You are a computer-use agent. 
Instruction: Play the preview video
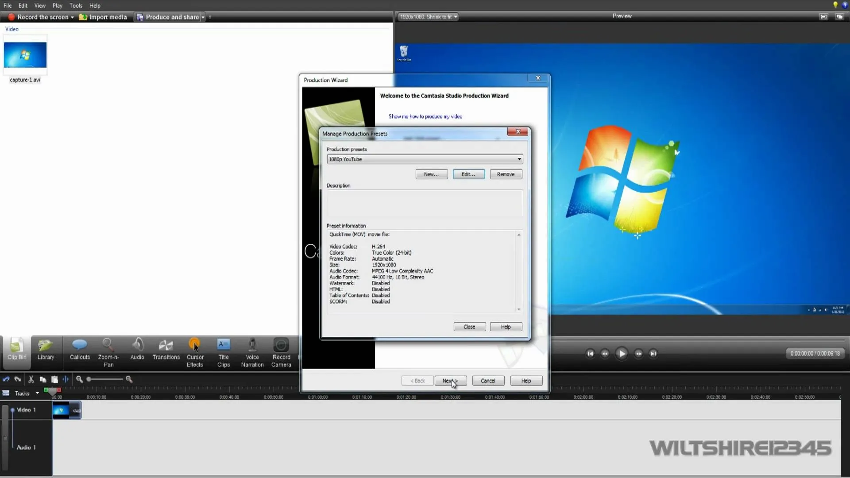[x=622, y=354]
